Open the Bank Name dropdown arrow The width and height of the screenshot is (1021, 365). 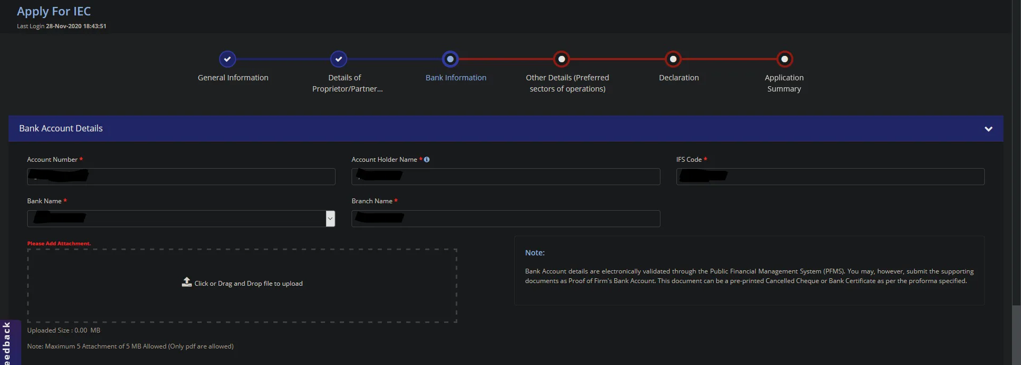tap(330, 219)
